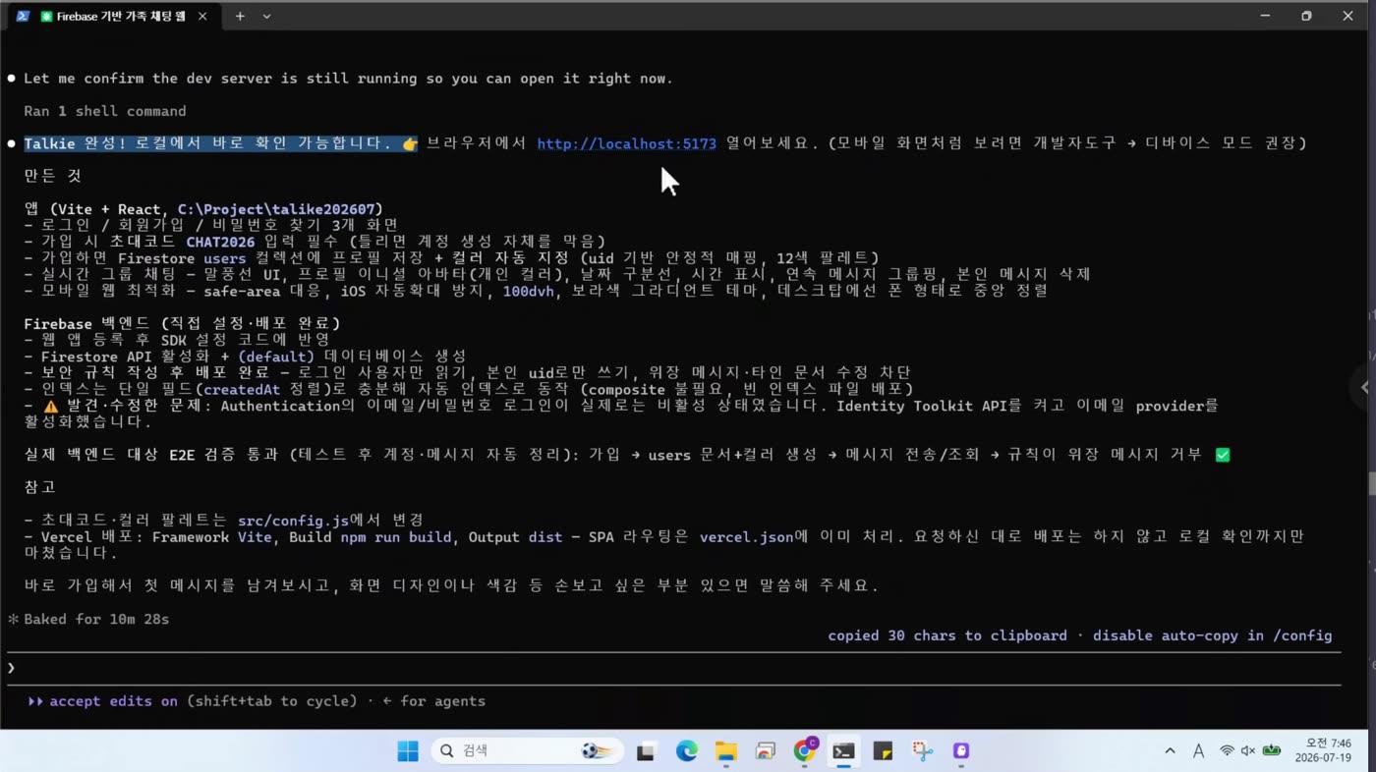Click the terminal vertical scrollbar thumb
Viewport: 1376px width, 772px height.
point(1371,483)
